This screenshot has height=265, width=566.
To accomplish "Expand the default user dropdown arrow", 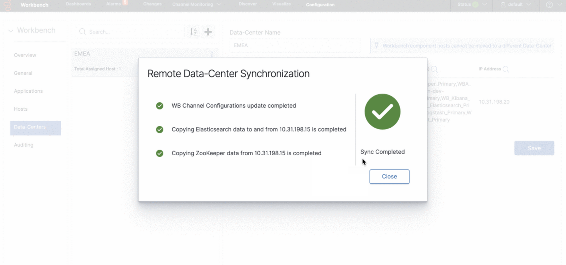I will pyautogui.click(x=529, y=5).
